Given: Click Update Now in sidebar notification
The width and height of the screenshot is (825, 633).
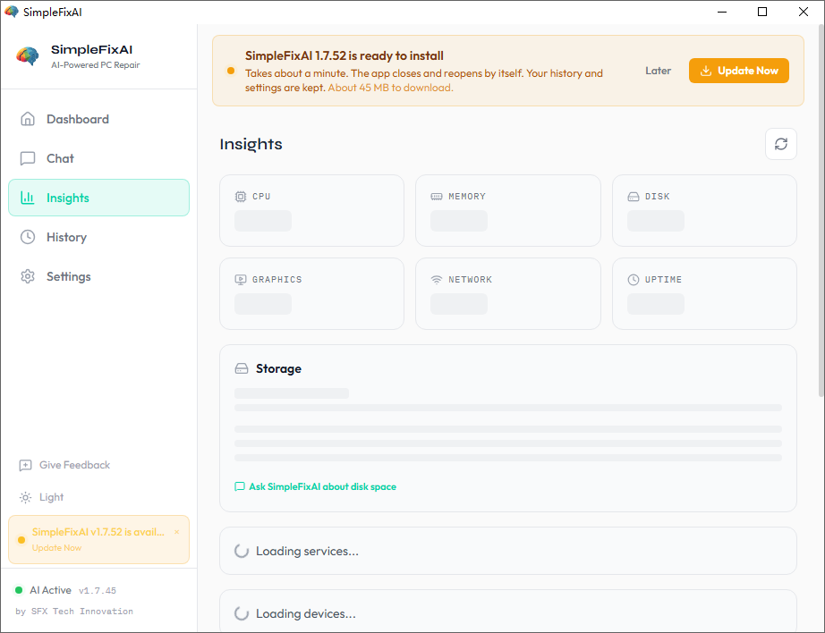Looking at the screenshot, I should [x=57, y=548].
